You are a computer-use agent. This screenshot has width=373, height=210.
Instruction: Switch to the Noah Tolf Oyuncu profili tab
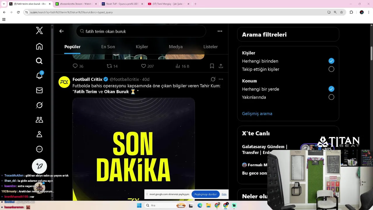122,4
